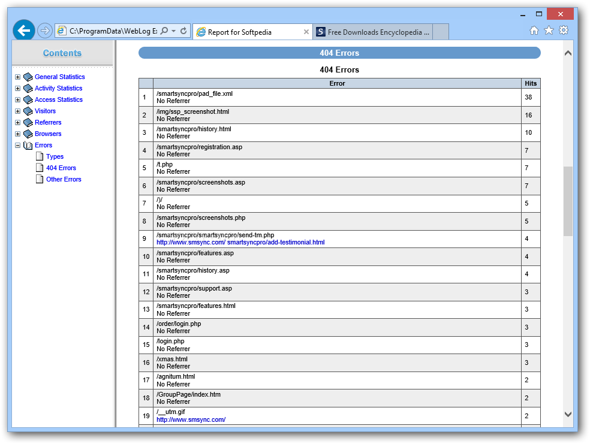Expand the Visitors node

tap(17, 111)
